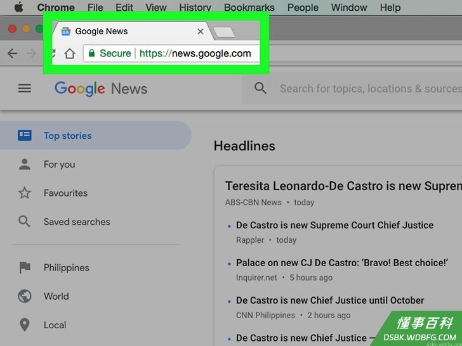The image size is (462, 346).
Task: Click the Headlines section title
Action: tap(244, 146)
